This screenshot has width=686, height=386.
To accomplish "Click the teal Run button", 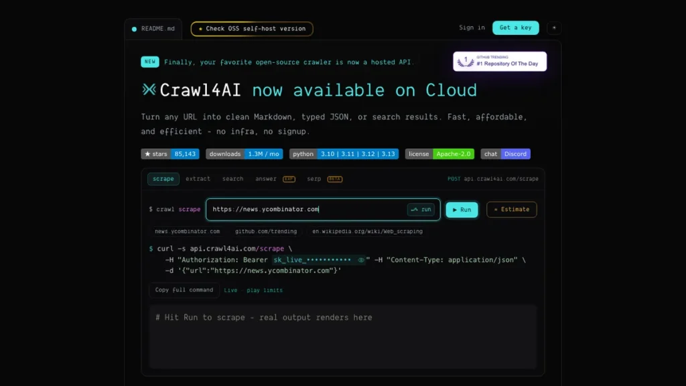I will coord(462,210).
